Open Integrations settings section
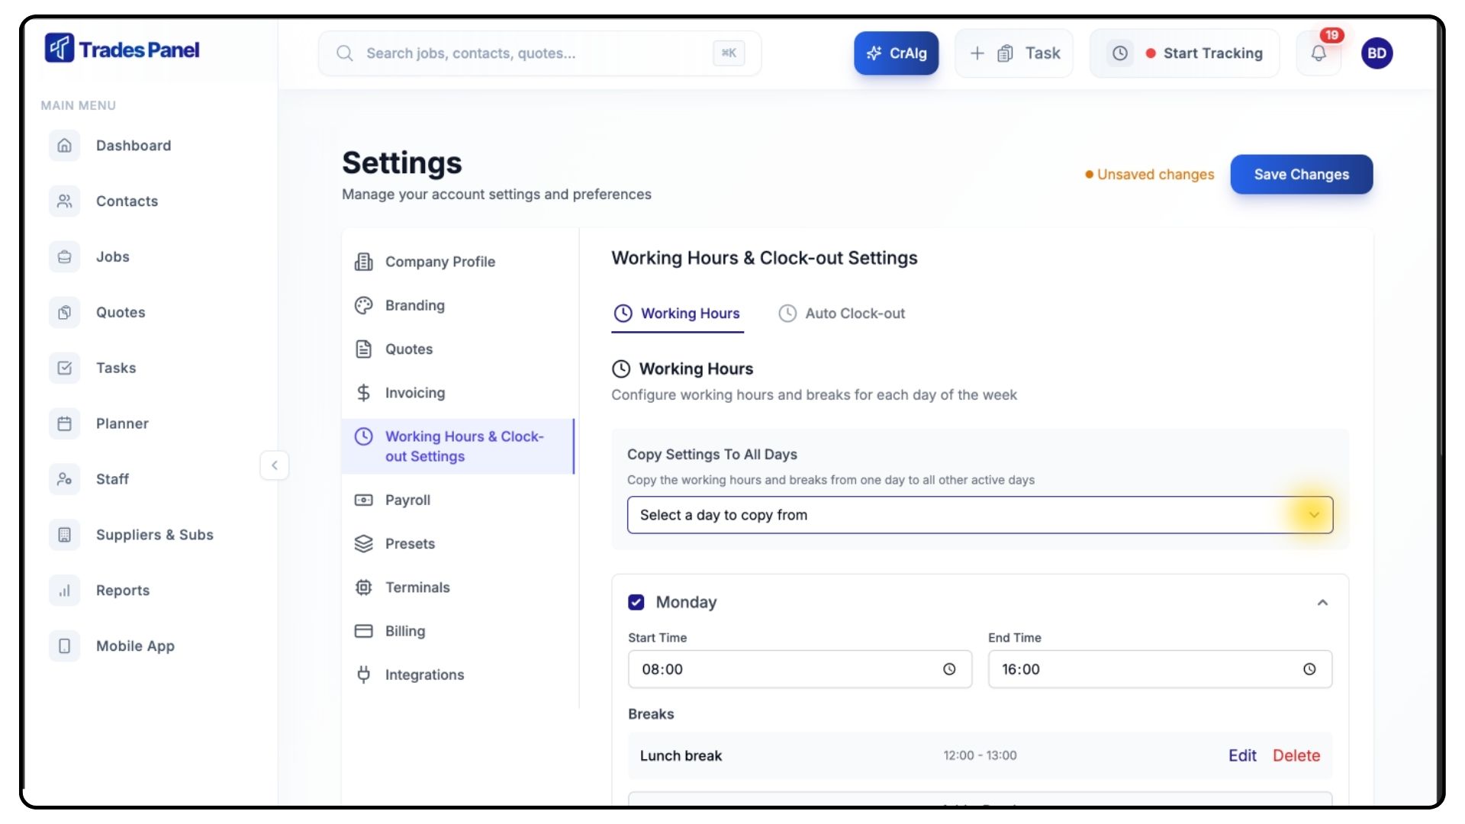 [x=424, y=675]
